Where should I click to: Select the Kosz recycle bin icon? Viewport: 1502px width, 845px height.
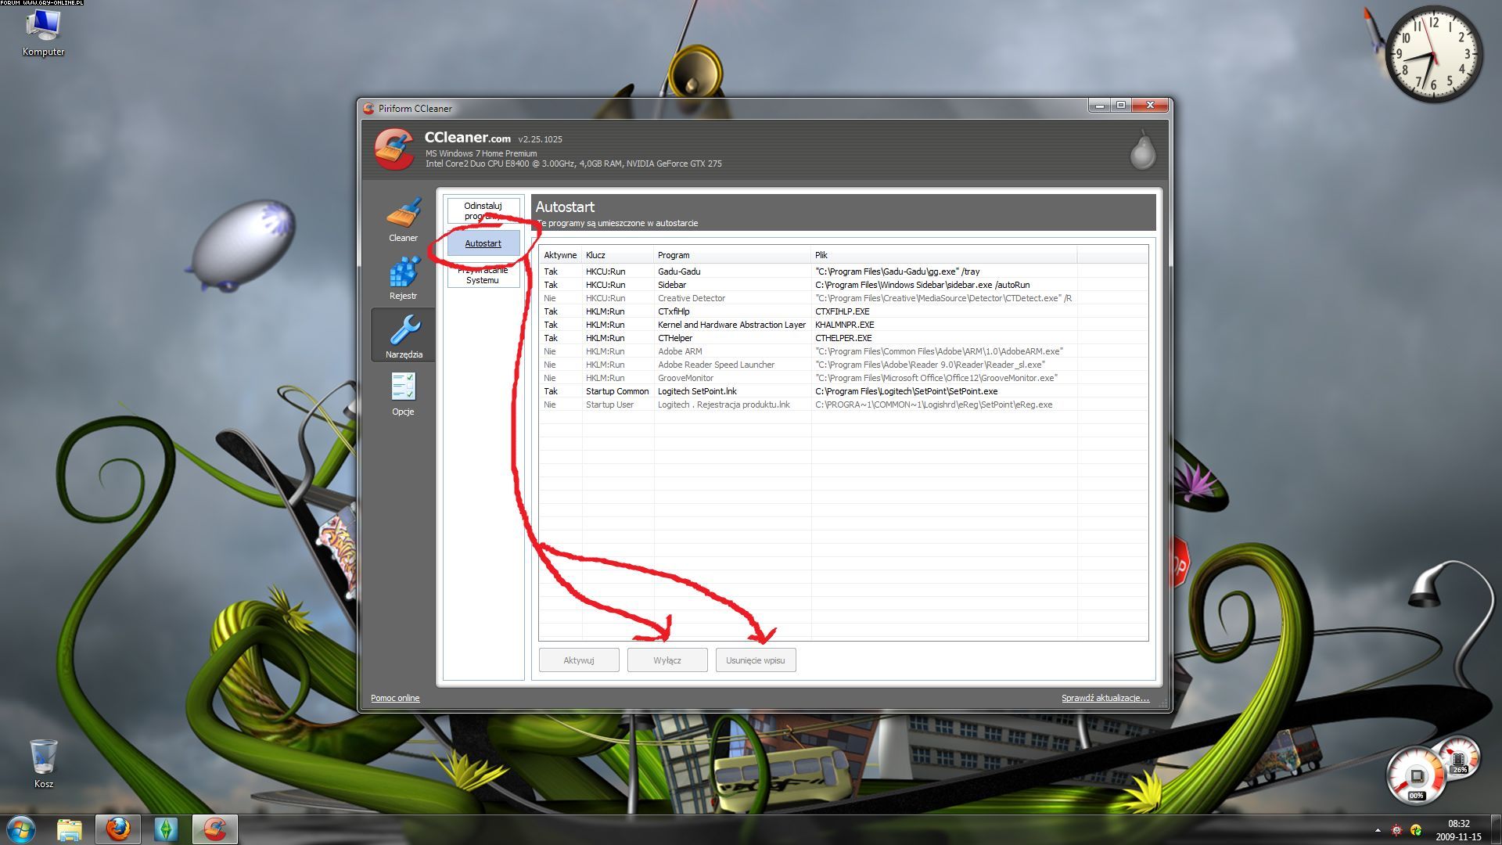click(x=44, y=764)
